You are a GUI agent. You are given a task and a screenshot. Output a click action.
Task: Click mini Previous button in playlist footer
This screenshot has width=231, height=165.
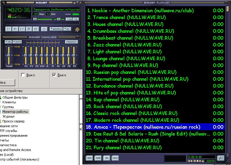pyautogui.click(x=189, y=161)
